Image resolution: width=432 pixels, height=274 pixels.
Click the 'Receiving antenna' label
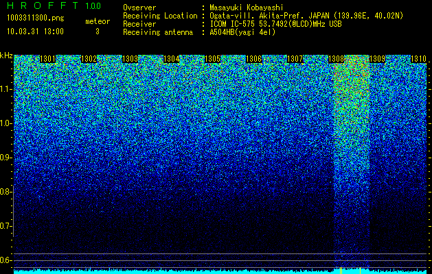click(158, 32)
